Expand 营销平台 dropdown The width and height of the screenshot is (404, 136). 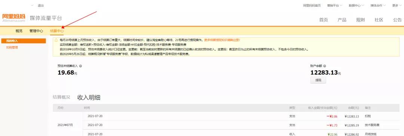[x=335, y=5]
